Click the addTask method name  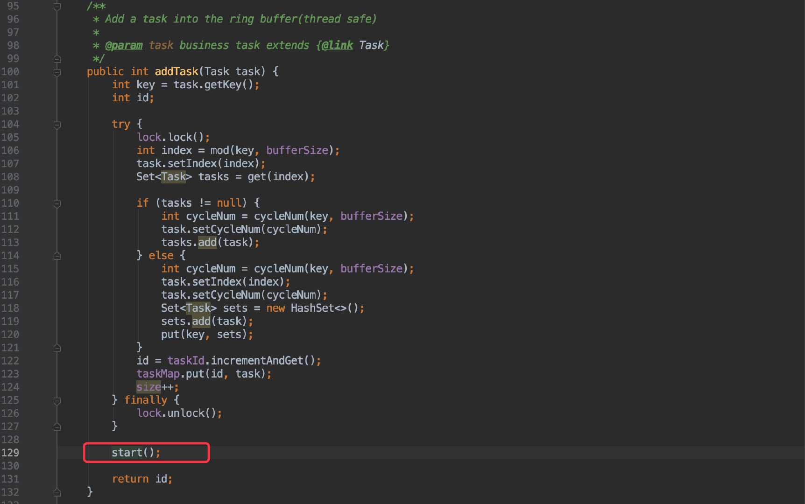[177, 71]
